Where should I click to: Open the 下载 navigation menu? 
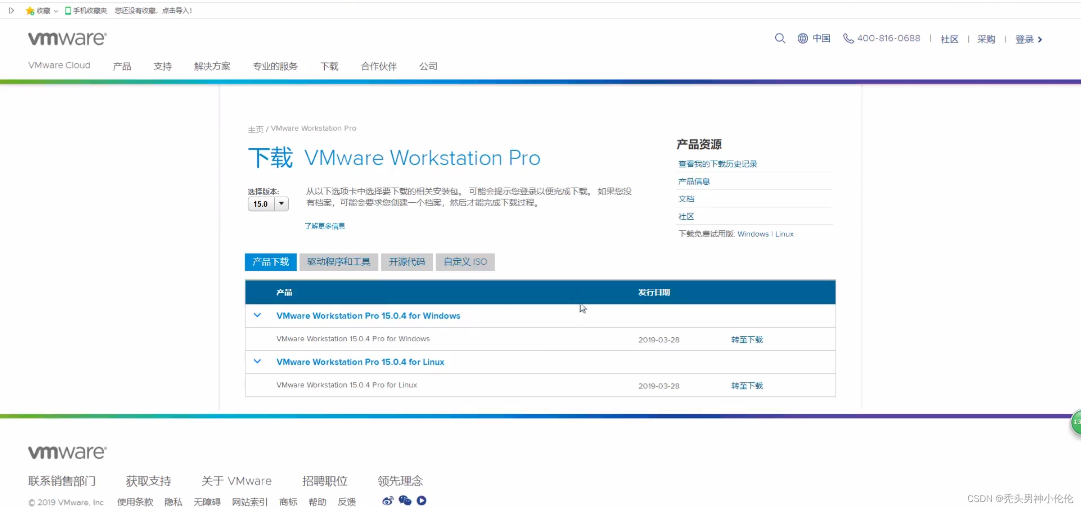(329, 66)
